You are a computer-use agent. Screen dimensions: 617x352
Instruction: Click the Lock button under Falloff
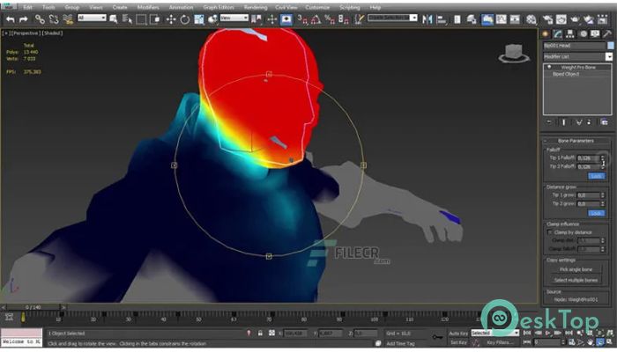point(597,176)
